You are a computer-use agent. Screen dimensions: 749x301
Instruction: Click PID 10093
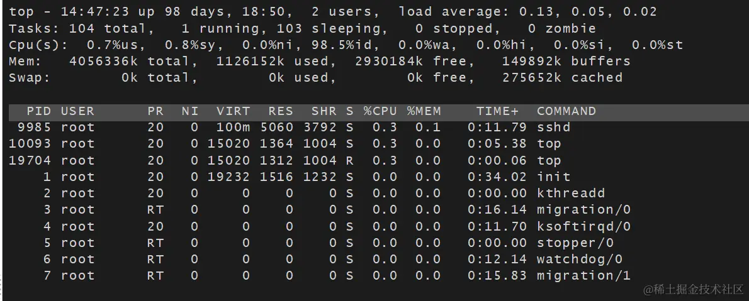[x=30, y=143]
